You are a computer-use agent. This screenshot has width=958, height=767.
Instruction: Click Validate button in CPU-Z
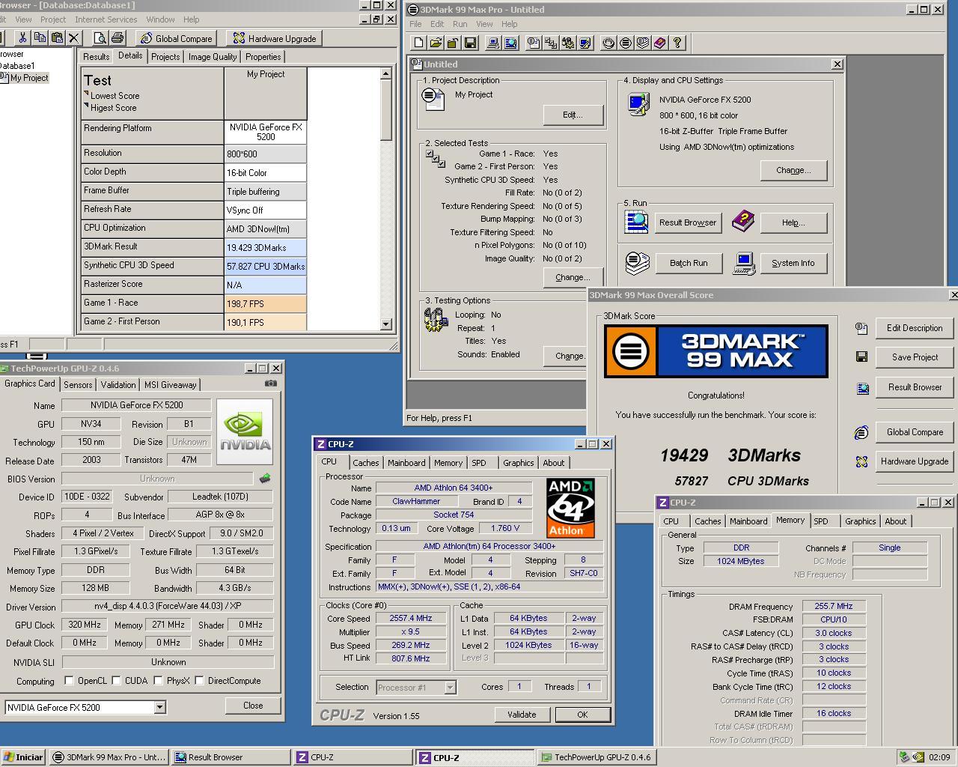point(522,715)
